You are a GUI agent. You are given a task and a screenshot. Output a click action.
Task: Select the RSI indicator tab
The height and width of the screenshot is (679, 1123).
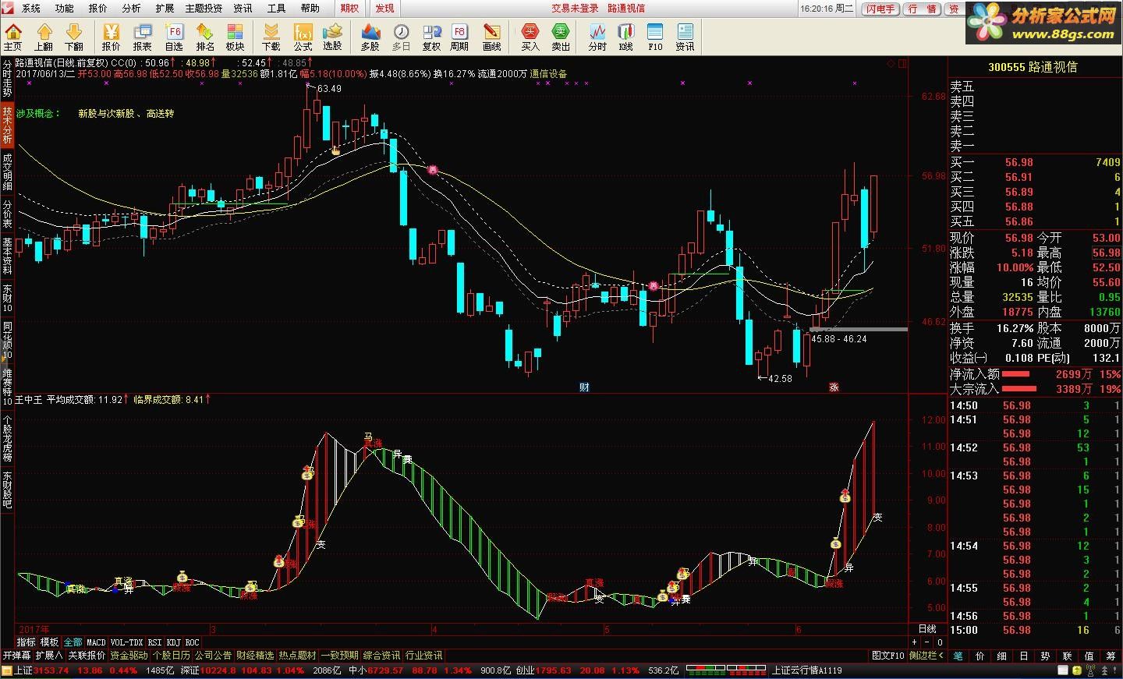154,642
